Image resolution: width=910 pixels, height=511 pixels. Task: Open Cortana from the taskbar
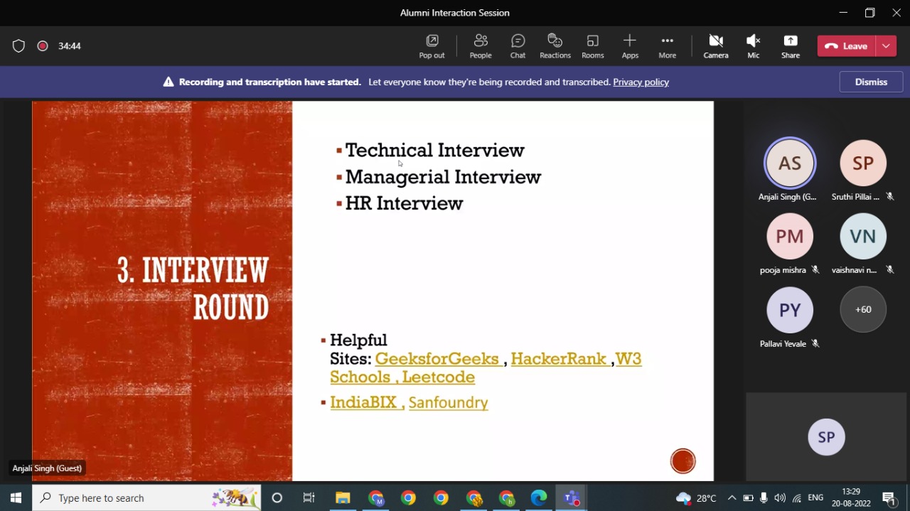[277, 498]
